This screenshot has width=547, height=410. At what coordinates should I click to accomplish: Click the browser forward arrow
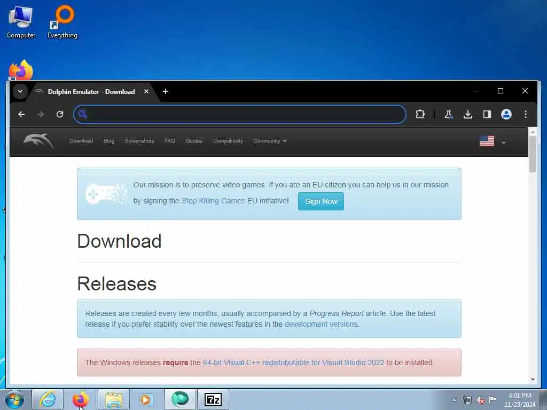(41, 114)
